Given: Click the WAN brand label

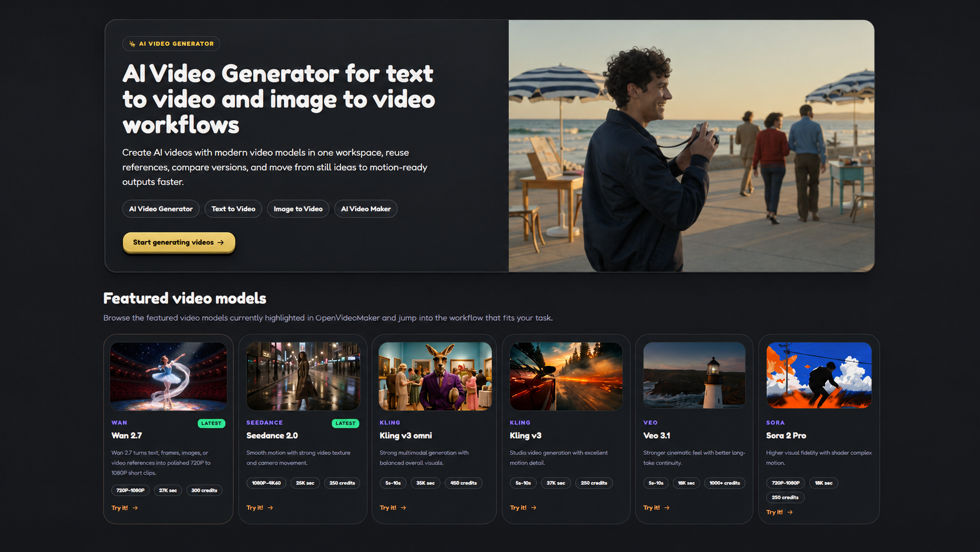Looking at the screenshot, I should pyautogui.click(x=119, y=423).
